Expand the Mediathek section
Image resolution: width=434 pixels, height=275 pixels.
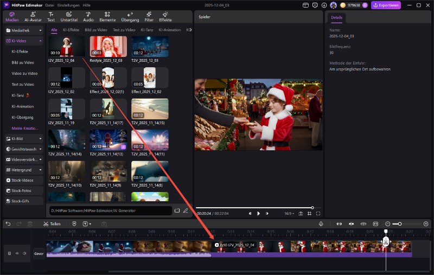click(x=24, y=30)
